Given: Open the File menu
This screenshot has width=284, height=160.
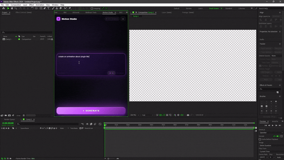Looking at the screenshot, I should 2,5.
